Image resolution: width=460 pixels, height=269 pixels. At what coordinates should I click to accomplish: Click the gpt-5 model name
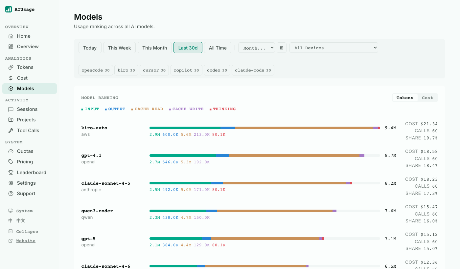pyautogui.click(x=88, y=239)
